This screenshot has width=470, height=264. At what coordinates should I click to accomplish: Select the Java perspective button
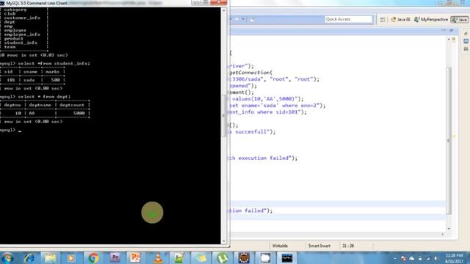pos(460,20)
